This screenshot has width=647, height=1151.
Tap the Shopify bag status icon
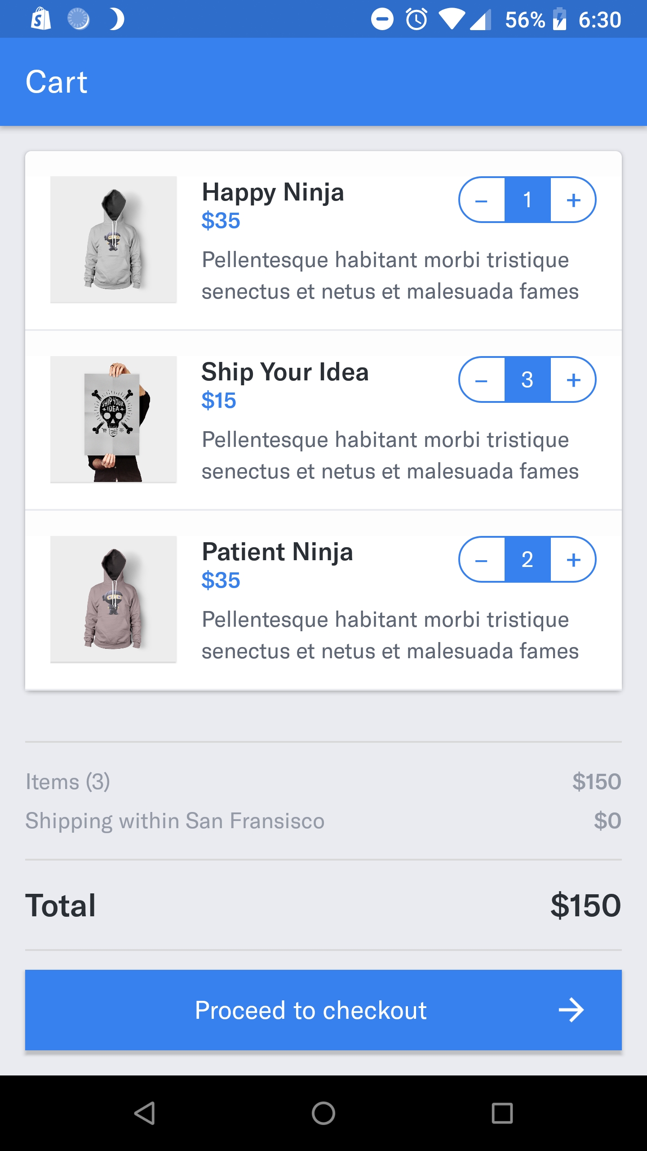[40, 19]
